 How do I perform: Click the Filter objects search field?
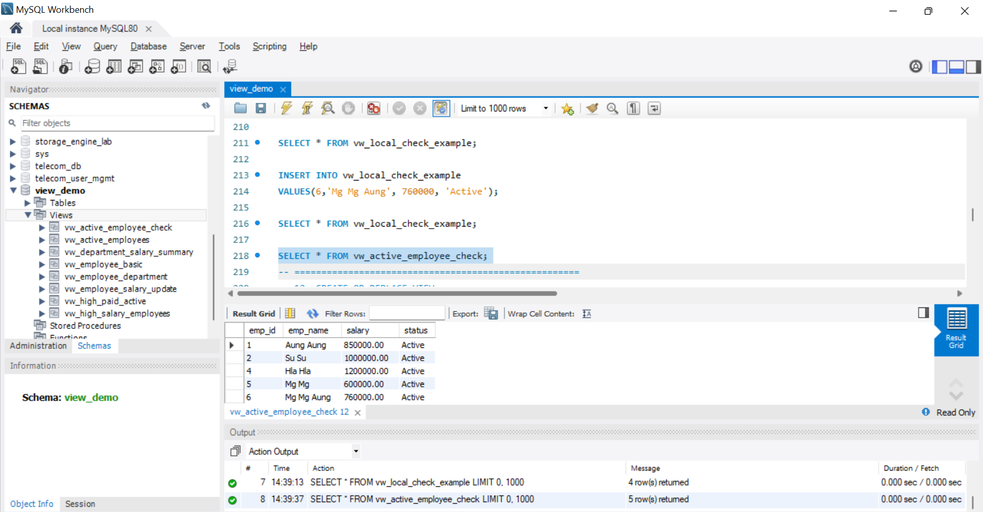point(117,123)
